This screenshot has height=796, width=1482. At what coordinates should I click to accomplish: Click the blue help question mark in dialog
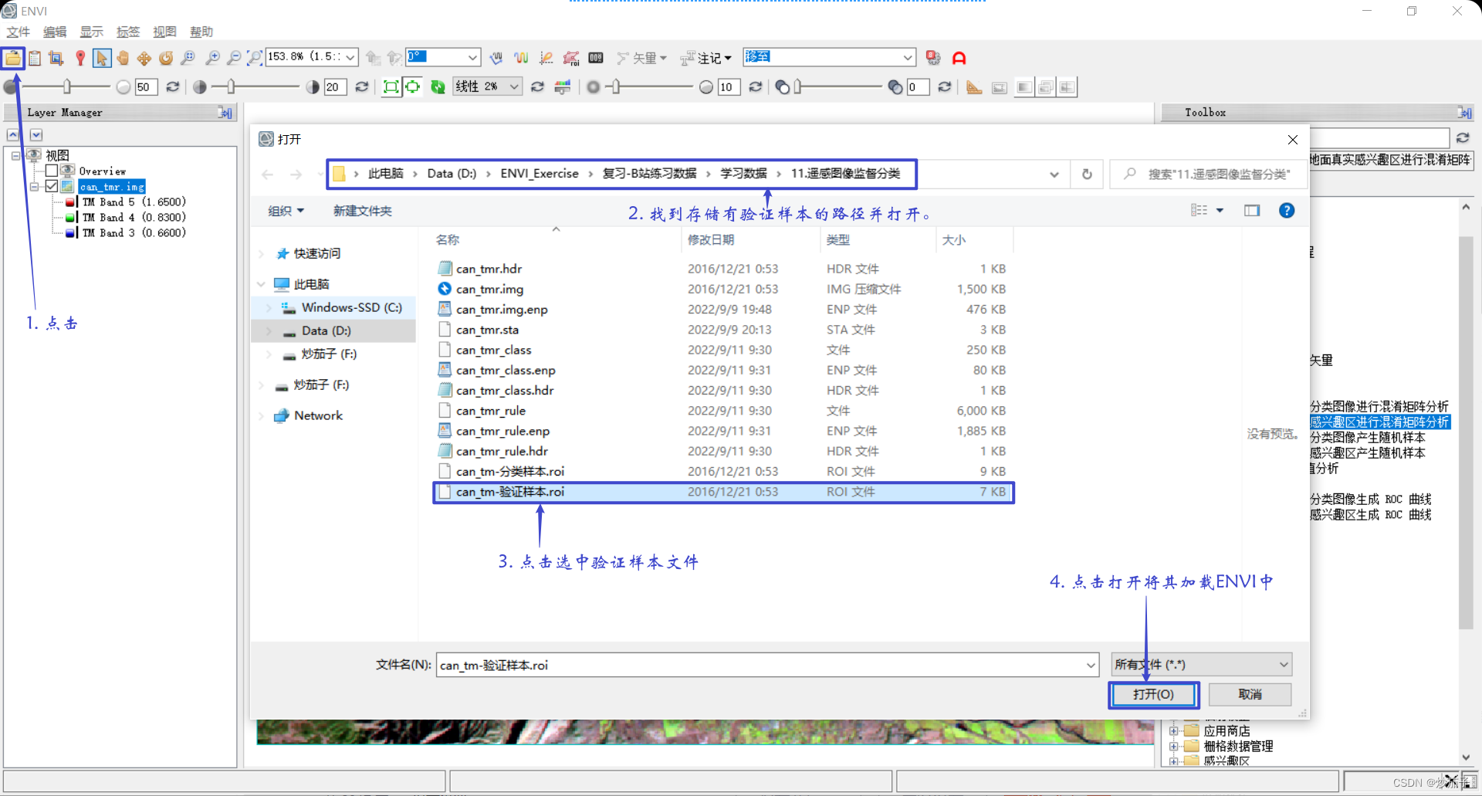pyautogui.click(x=1287, y=211)
